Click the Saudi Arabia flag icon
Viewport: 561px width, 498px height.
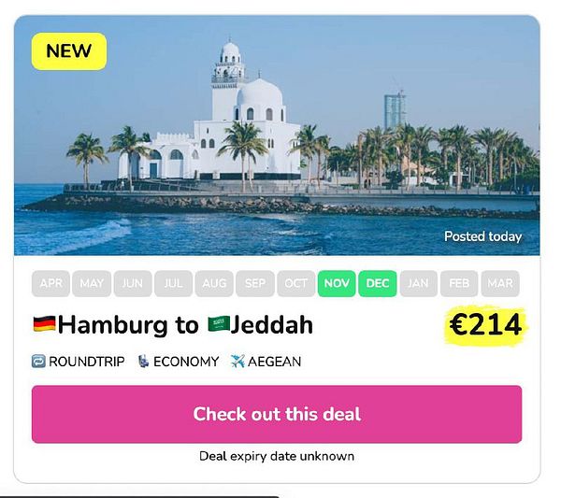click(219, 323)
